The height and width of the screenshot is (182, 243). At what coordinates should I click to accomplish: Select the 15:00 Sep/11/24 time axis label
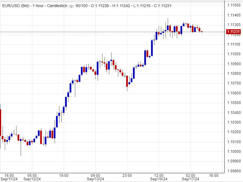click(x=9, y=177)
